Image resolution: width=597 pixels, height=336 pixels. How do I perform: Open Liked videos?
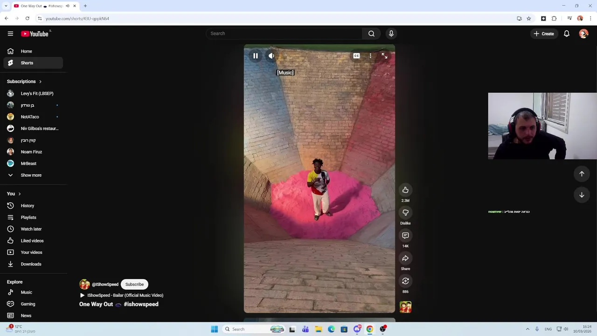tap(33, 241)
